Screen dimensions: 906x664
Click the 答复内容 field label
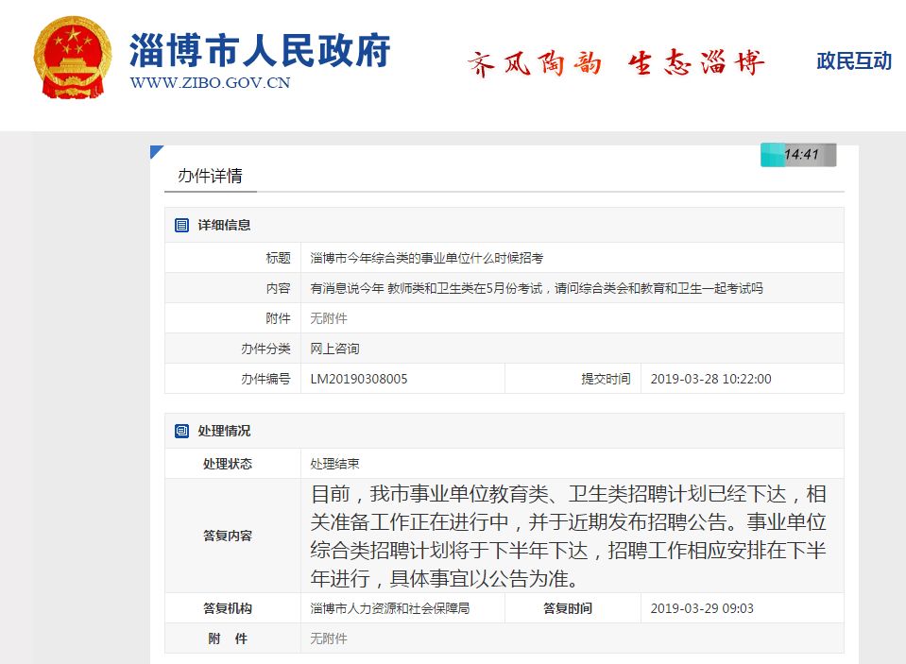[228, 536]
